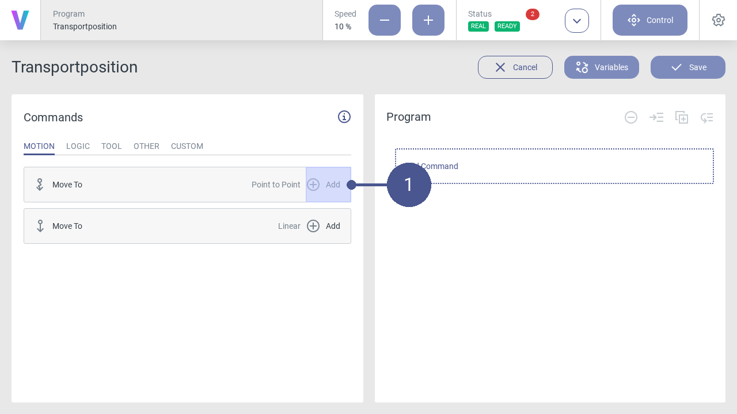This screenshot has height=414, width=737.
Task: Switch to the LOGIC tab
Action: (x=78, y=146)
